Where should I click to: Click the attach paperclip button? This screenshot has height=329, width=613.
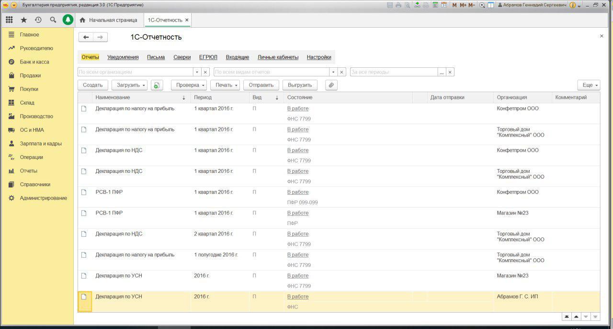(331, 85)
